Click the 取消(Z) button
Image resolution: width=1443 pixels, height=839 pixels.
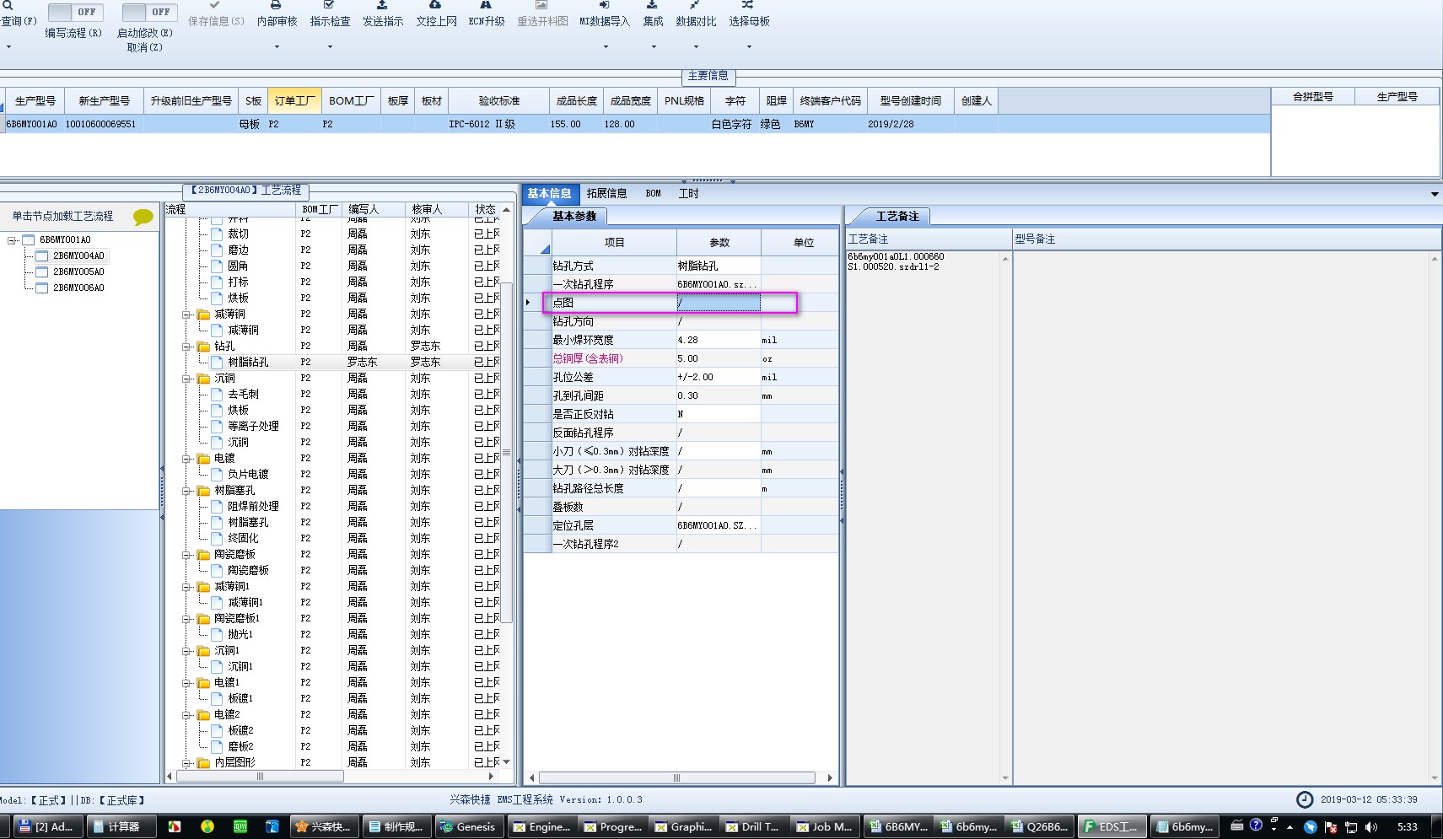[x=144, y=47]
